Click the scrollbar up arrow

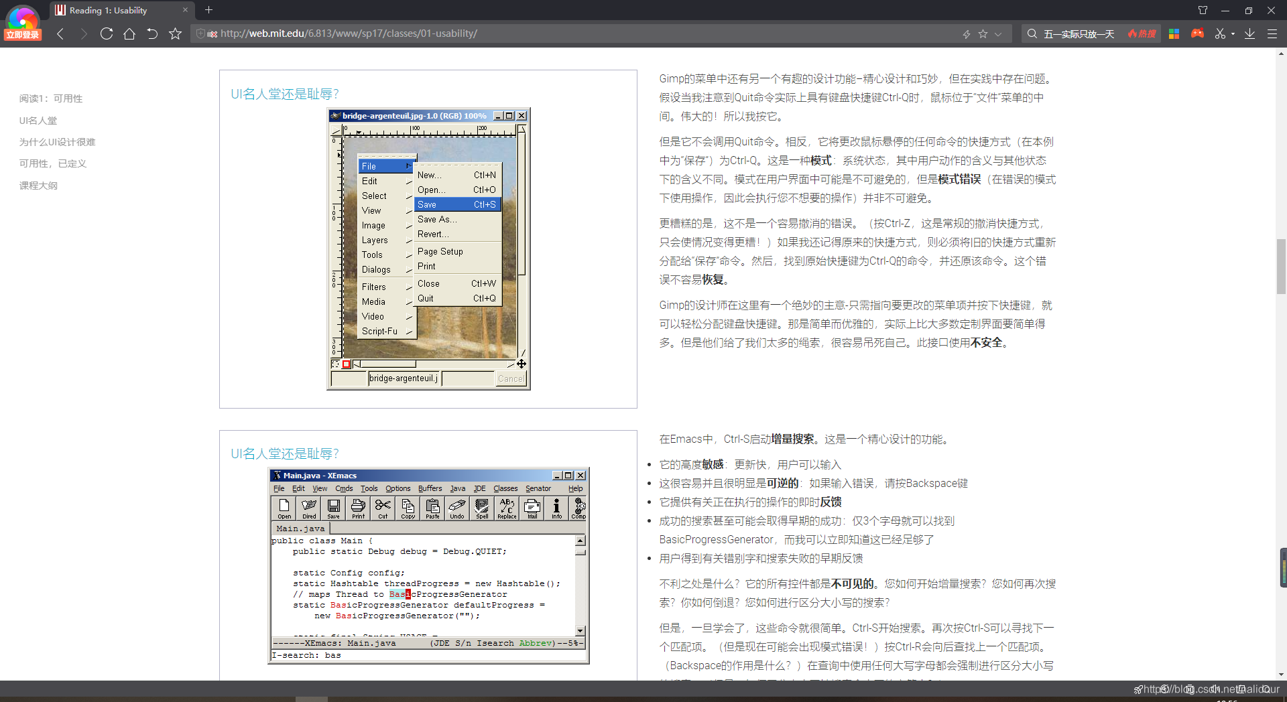tap(1281, 53)
